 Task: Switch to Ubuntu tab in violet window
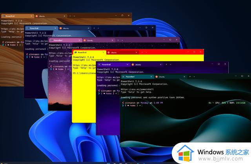click(146, 65)
